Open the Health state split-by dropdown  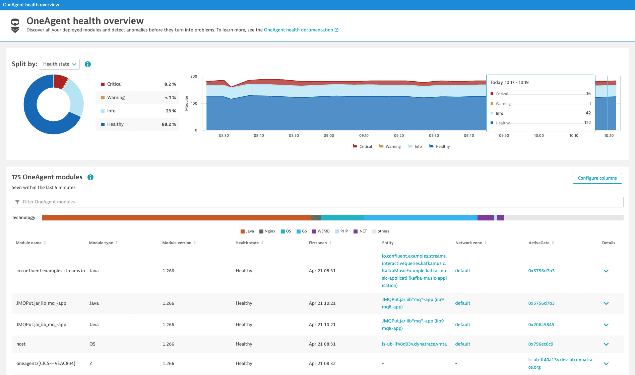pyautogui.click(x=59, y=64)
